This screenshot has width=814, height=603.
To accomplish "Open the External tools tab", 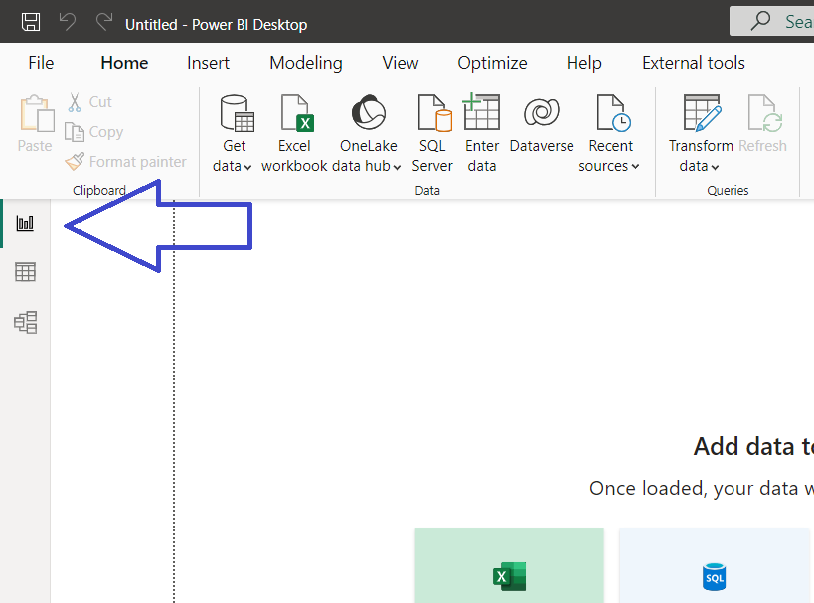I will [693, 63].
